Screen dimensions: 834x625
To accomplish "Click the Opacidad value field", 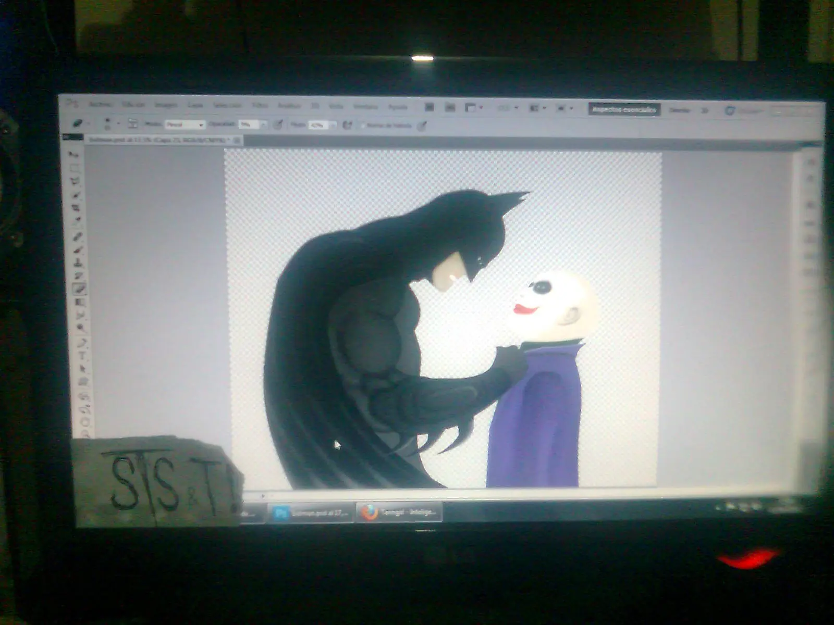I will [248, 125].
